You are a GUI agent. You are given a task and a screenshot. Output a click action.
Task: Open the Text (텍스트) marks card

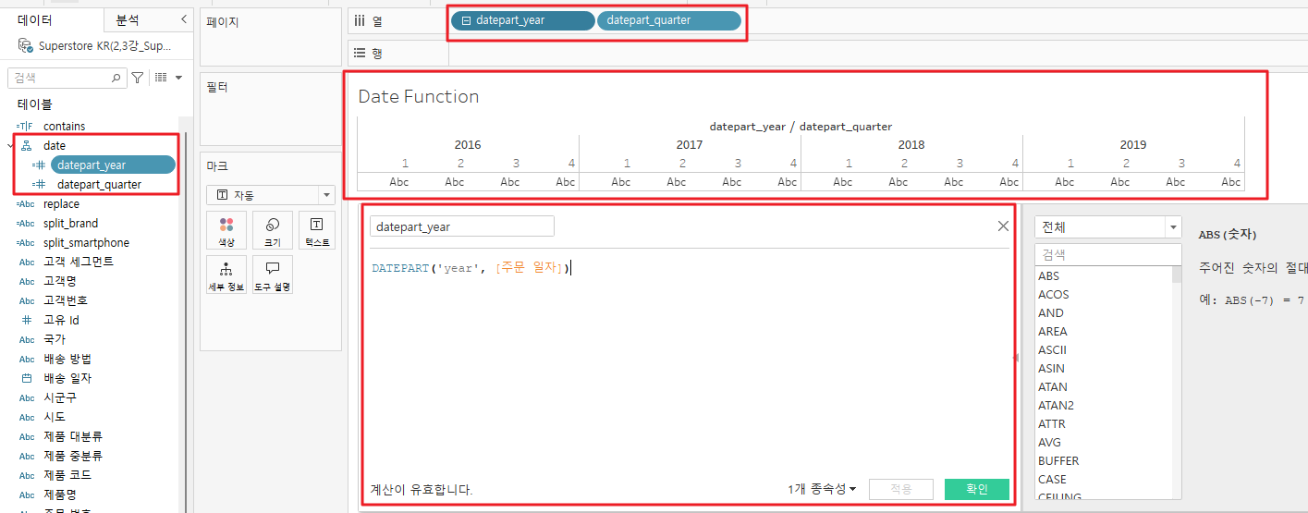click(317, 230)
